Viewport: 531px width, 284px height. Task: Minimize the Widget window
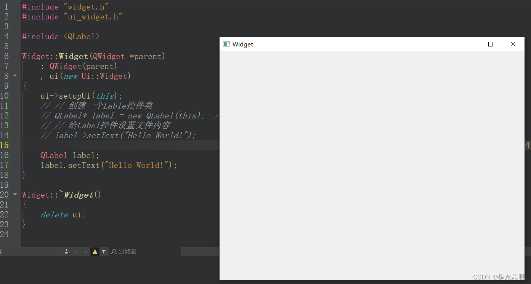point(468,44)
